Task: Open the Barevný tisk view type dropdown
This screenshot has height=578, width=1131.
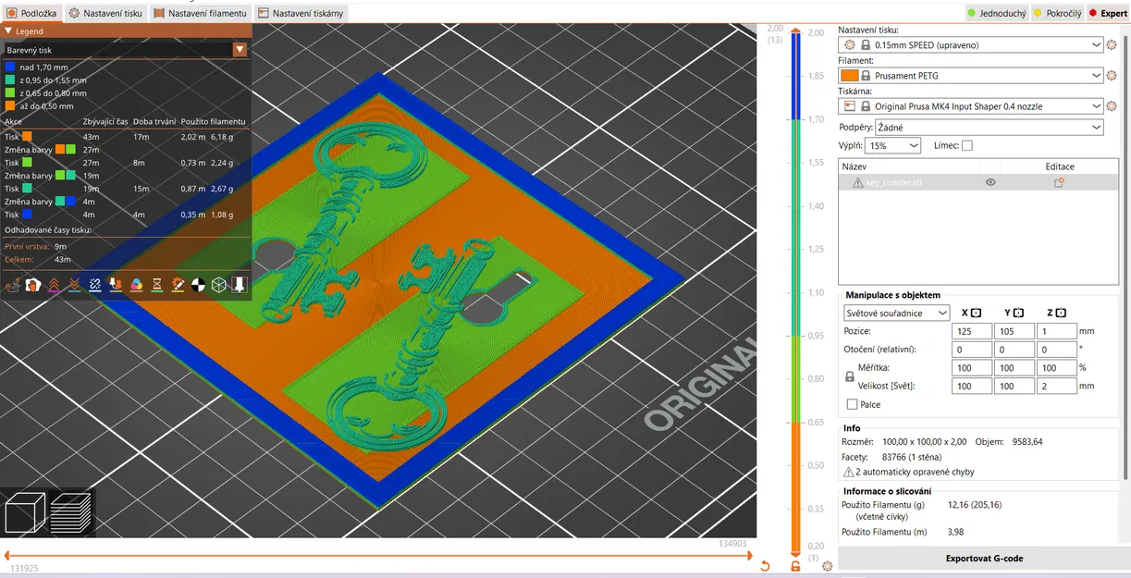Action: coord(127,50)
